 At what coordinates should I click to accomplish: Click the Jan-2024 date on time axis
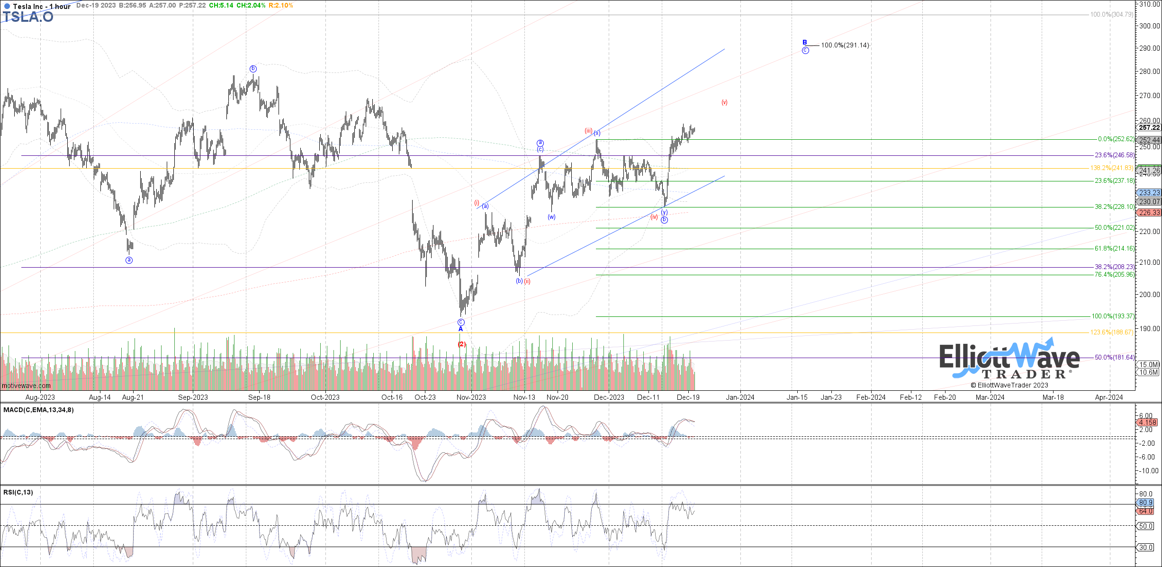click(740, 397)
